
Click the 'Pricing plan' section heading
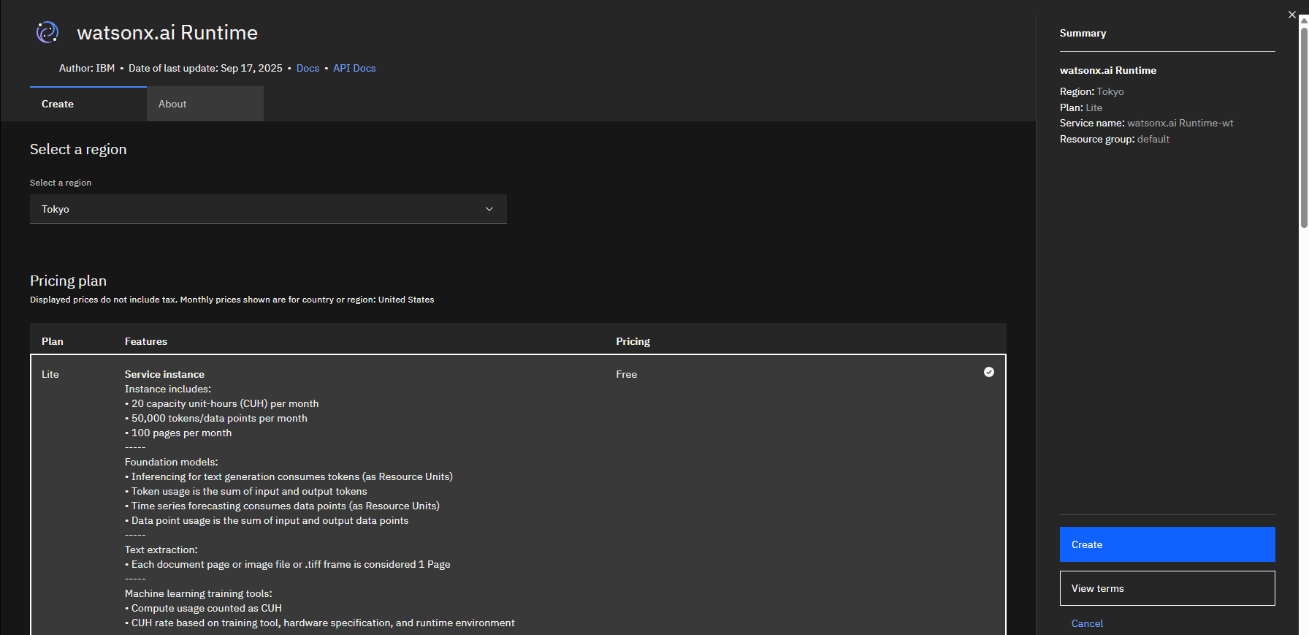pyautogui.click(x=68, y=281)
